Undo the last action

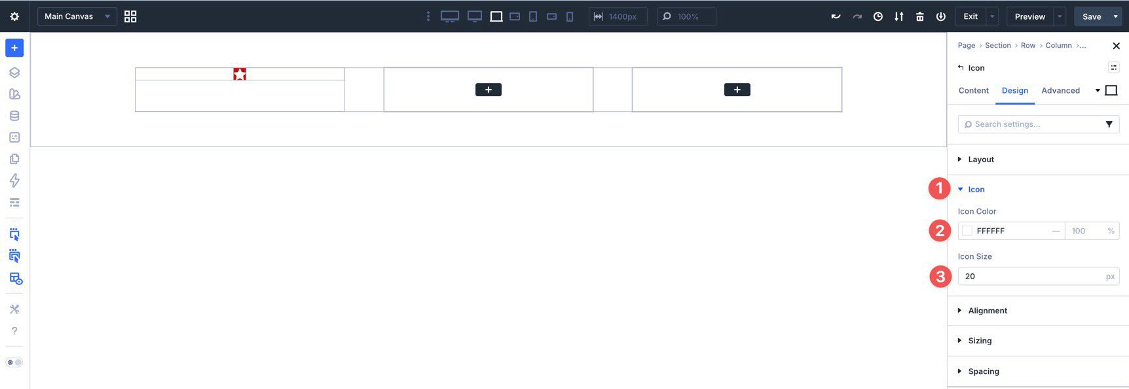click(x=836, y=16)
